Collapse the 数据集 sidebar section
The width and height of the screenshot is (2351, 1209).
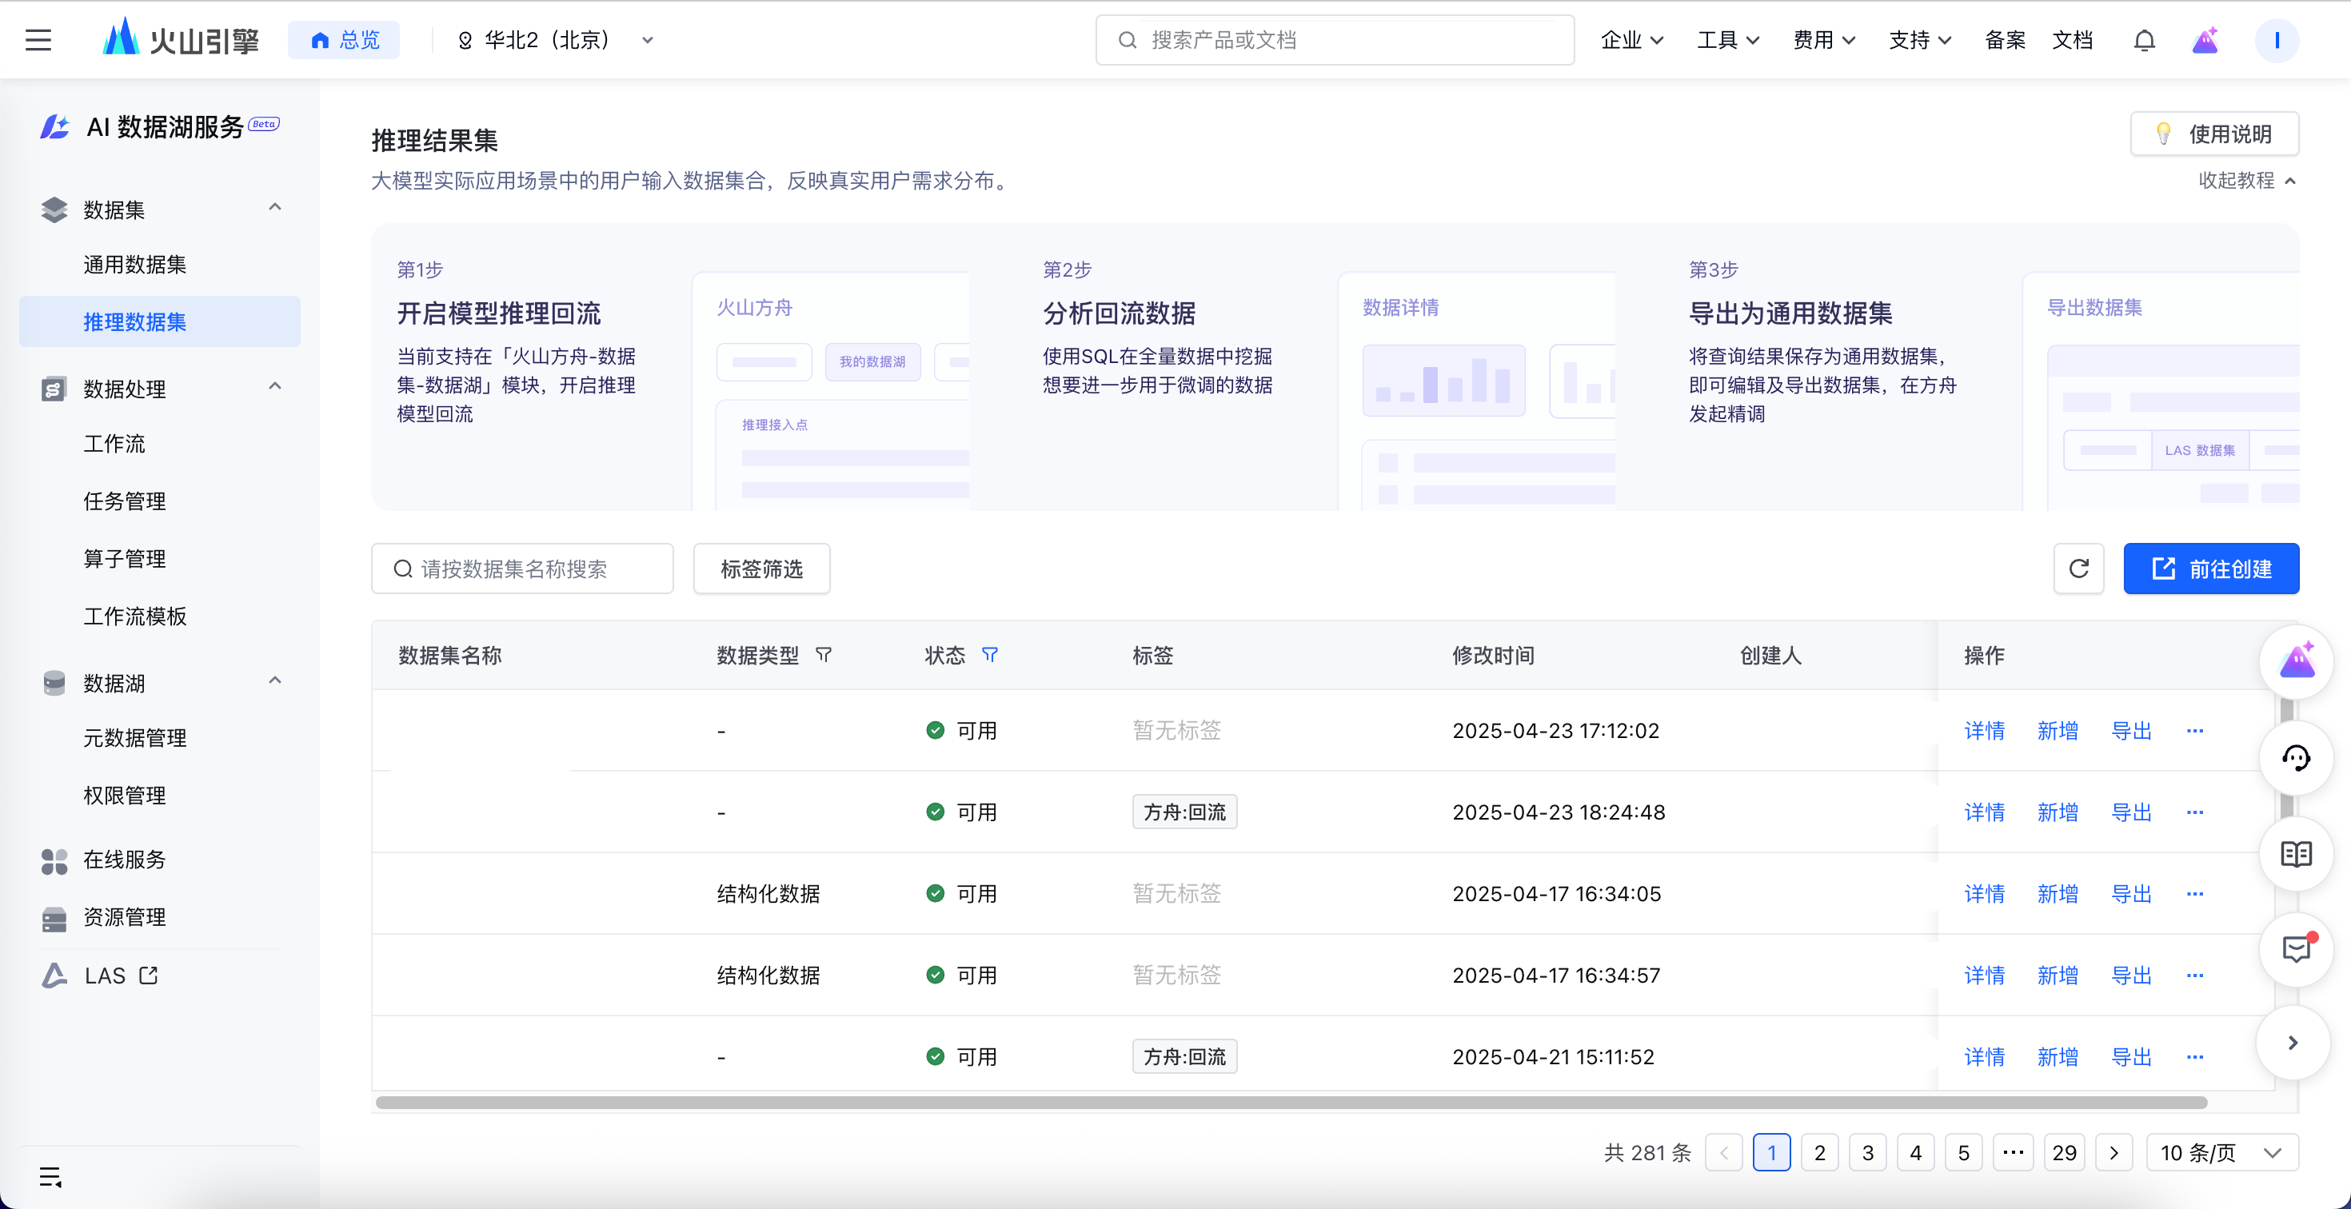coord(275,208)
